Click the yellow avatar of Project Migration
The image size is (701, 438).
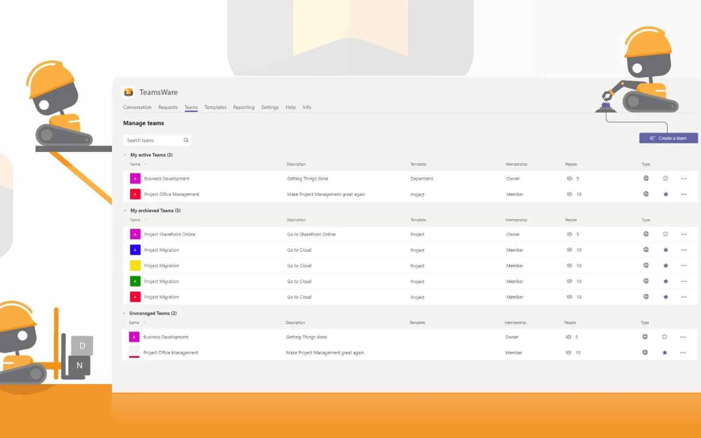[x=135, y=265]
